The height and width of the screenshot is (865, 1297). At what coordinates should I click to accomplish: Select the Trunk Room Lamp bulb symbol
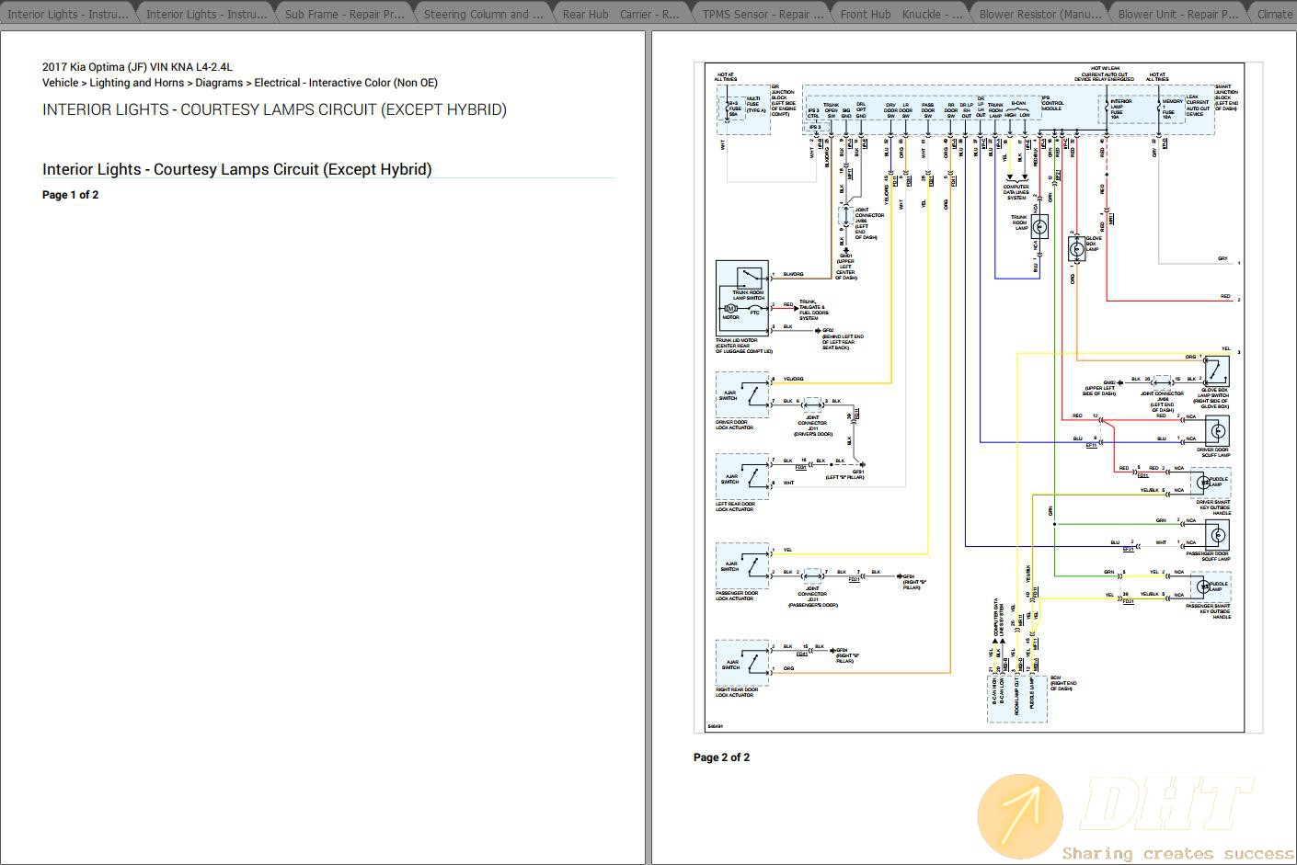point(1039,227)
